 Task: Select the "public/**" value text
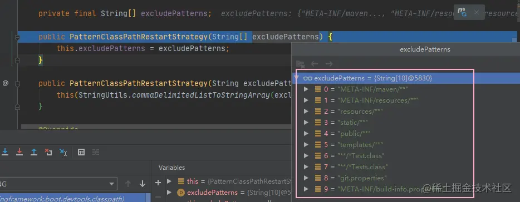354,134
